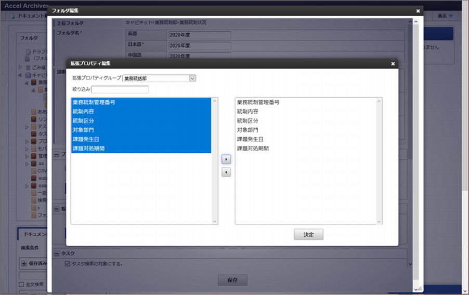The width and height of the screenshot is (469, 295).
Task: Click the left arrow remove button
Action: tap(226, 172)
